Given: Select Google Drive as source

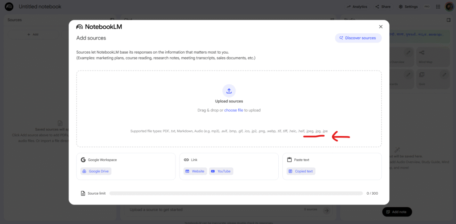Looking at the screenshot, I should [x=95, y=171].
